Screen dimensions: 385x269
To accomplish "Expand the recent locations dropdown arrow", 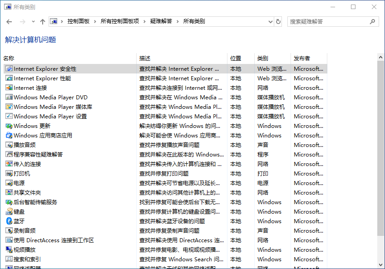I will pos(33,21).
